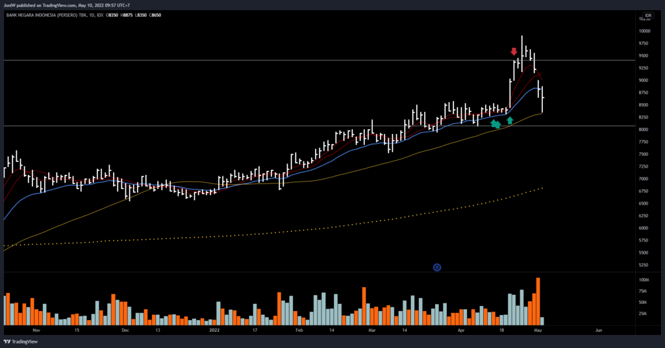Click the leftmost green up arrow

point(494,122)
